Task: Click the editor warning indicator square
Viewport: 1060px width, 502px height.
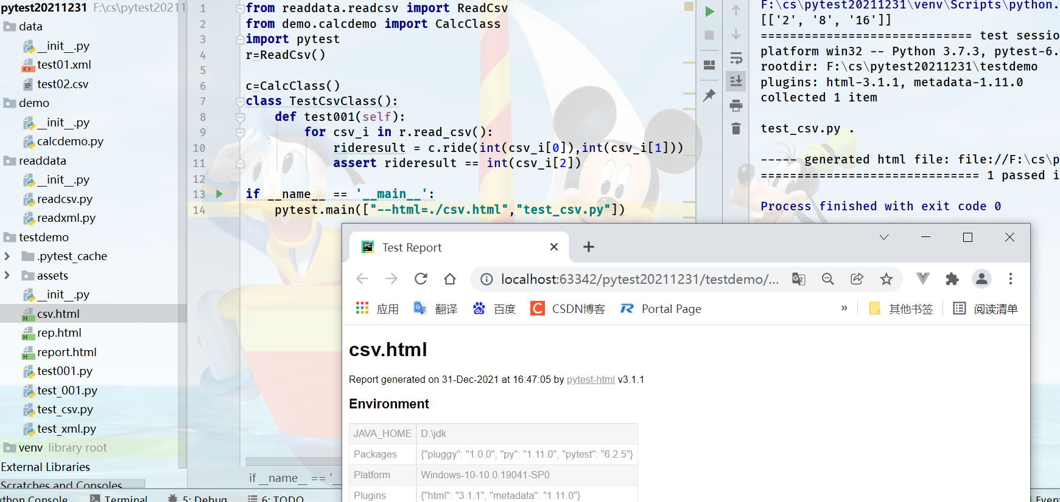Action: pyautogui.click(x=689, y=6)
